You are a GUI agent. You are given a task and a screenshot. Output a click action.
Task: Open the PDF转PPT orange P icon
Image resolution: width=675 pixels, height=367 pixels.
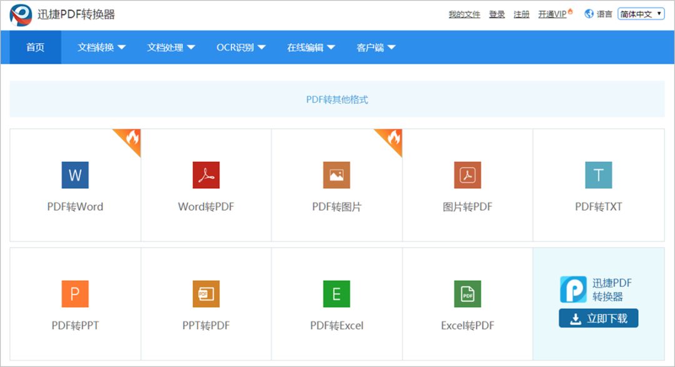[x=75, y=294]
